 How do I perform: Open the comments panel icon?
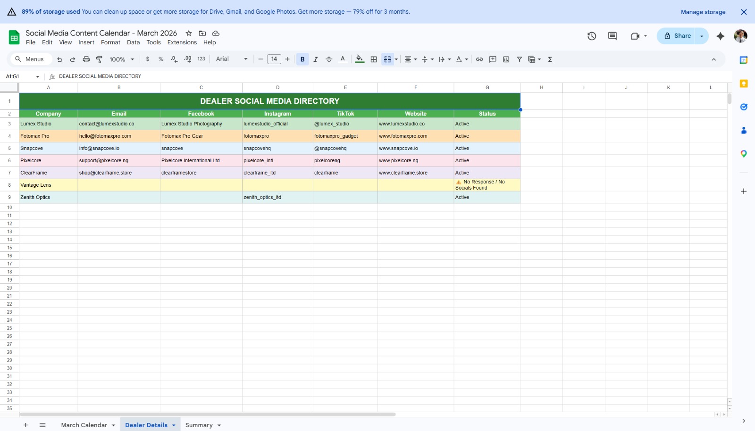[x=612, y=36]
